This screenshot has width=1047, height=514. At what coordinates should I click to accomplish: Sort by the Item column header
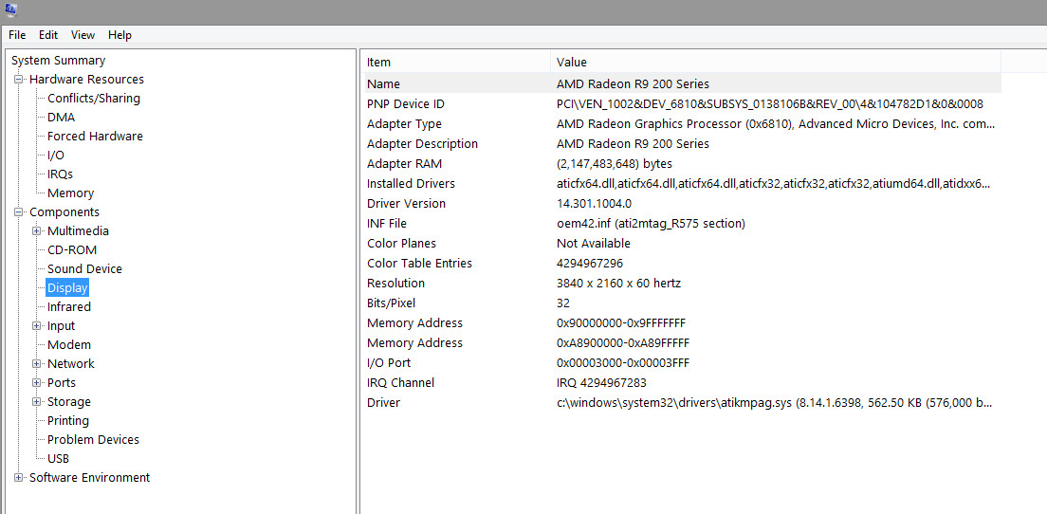[456, 62]
